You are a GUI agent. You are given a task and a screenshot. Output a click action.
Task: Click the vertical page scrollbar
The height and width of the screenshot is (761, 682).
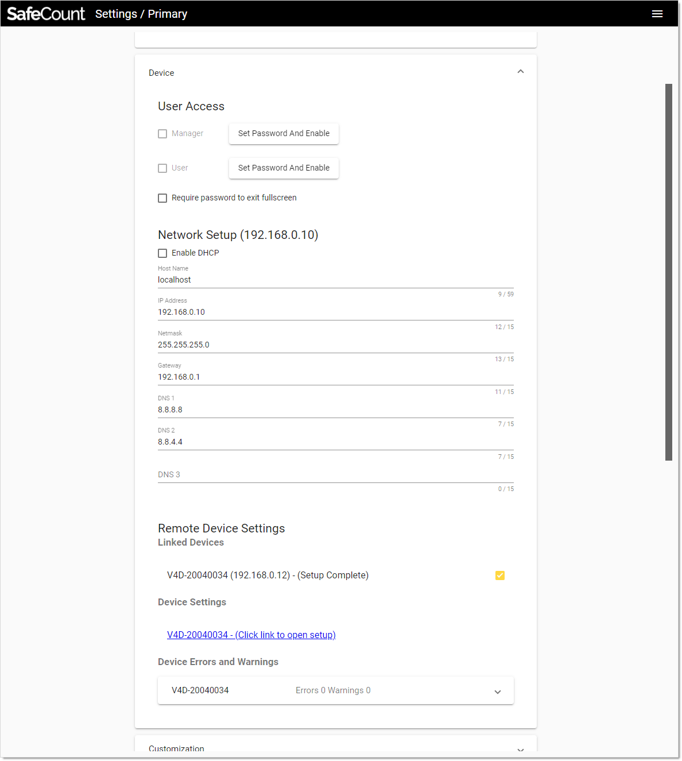click(x=668, y=272)
